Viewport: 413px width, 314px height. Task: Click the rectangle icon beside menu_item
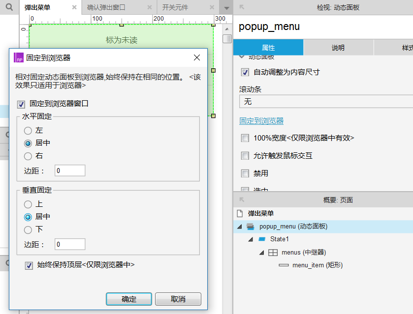pyautogui.click(x=284, y=265)
